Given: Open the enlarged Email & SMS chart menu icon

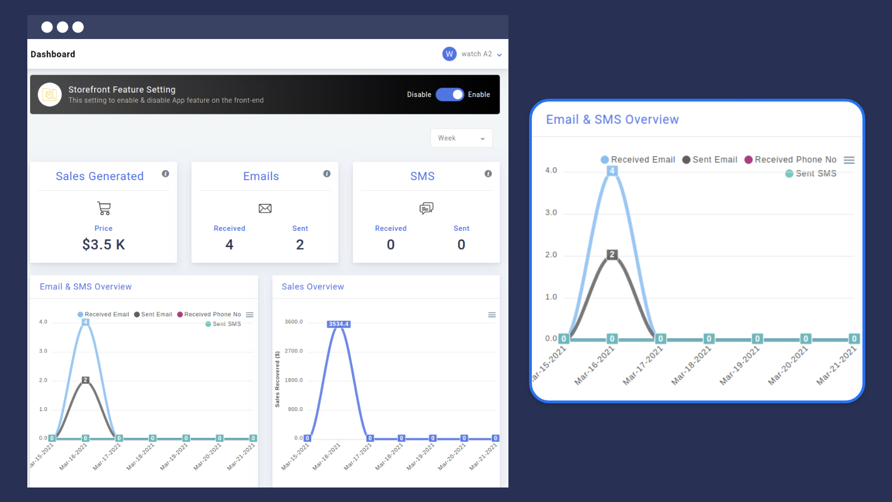Looking at the screenshot, I should [x=849, y=160].
